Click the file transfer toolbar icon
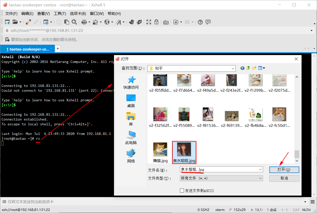The width and height of the screenshot is (317, 213). point(96,22)
